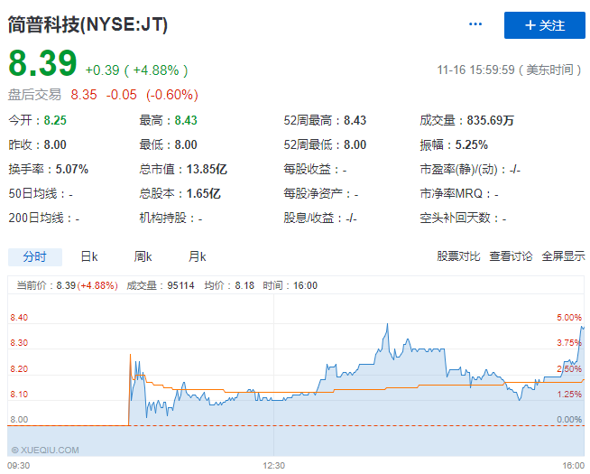Click the current price 8.39
Image resolution: width=590 pixels, height=474 pixels.
click(x=42, y=63)
